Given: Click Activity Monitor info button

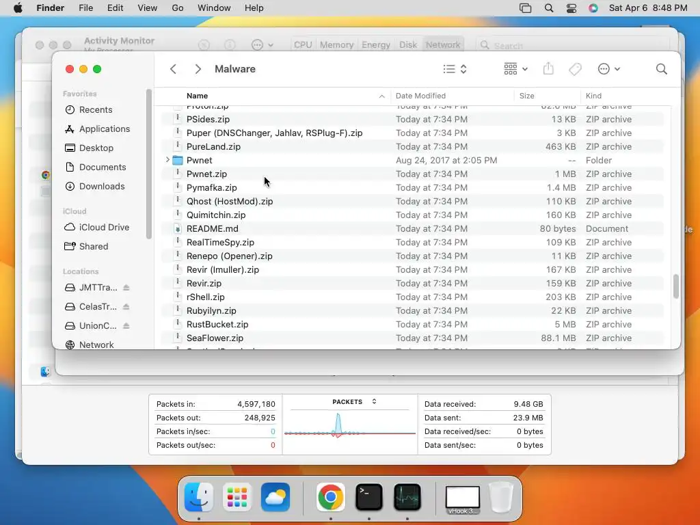Looking at the screenshot, I should (x=230, y=44).
